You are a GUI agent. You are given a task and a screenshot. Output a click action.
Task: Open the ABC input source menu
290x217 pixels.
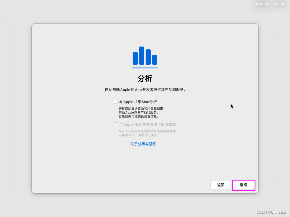point(260,4)
